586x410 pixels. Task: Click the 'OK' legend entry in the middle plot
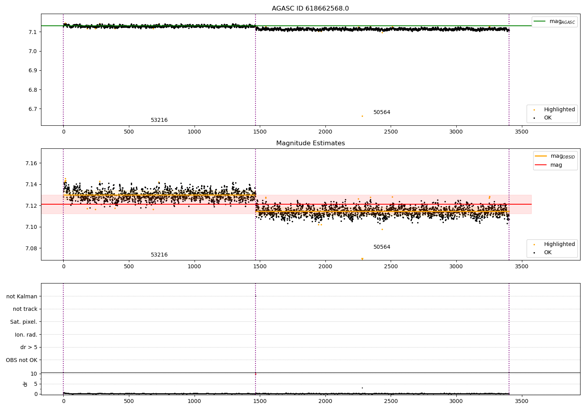543,252
